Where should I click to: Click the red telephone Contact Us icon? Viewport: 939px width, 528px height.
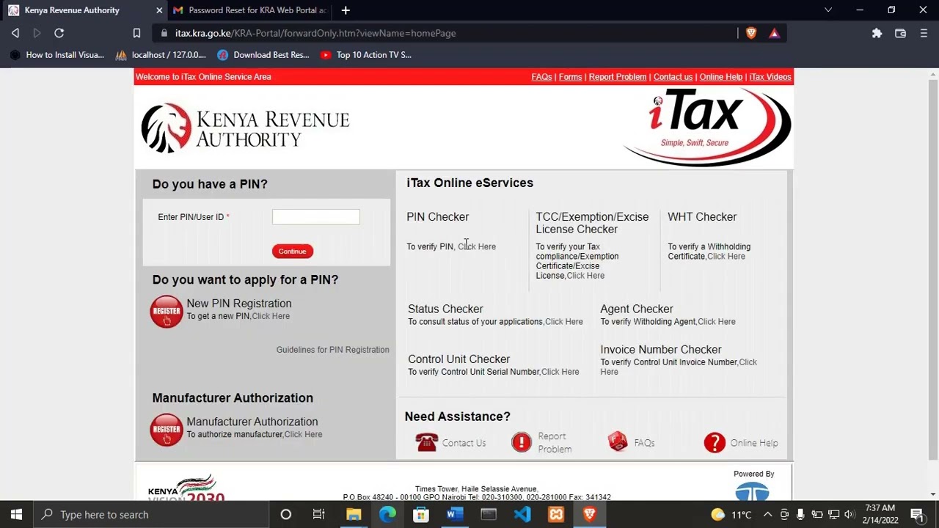click(426, 442)
